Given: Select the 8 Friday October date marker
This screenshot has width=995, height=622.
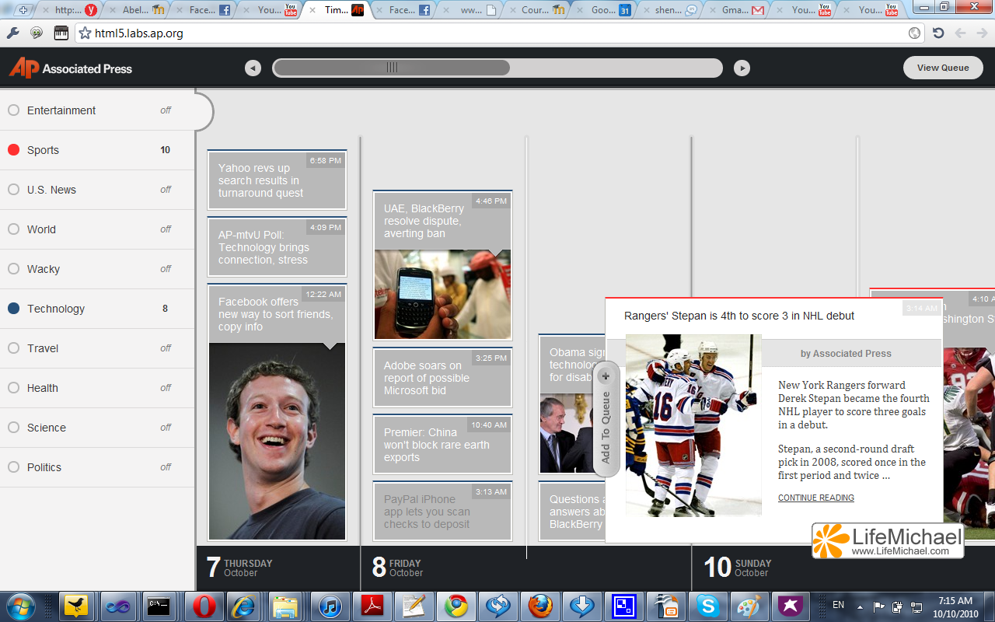Looking at the screenshot, I should [x=397, y=568].
